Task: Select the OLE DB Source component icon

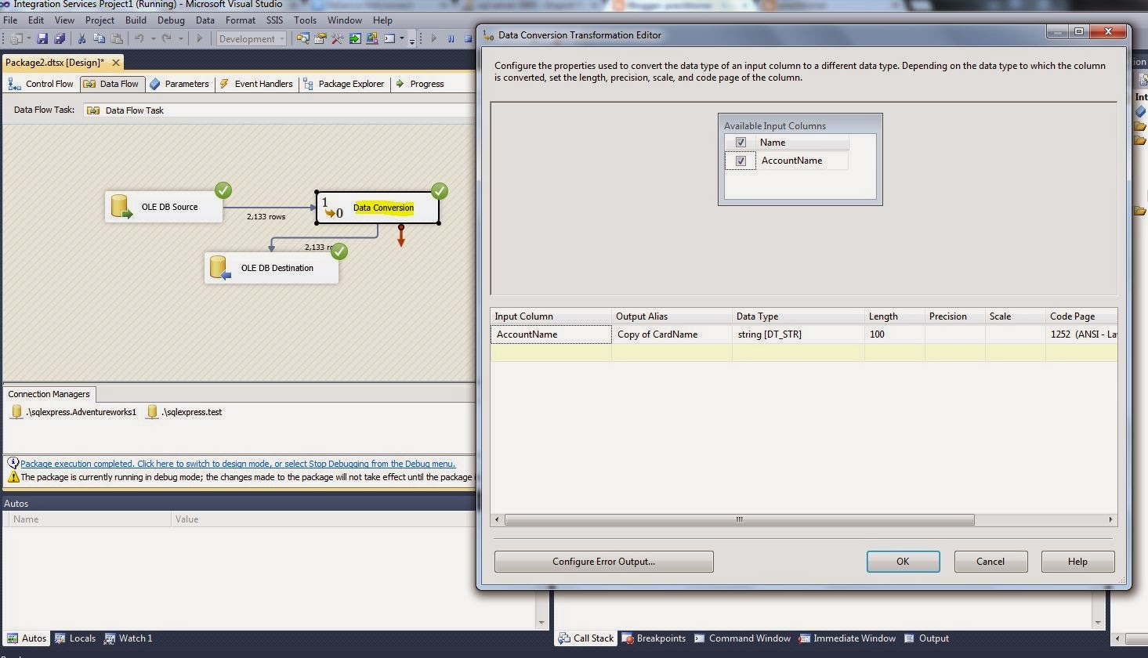Action: [x=121, y=207]
